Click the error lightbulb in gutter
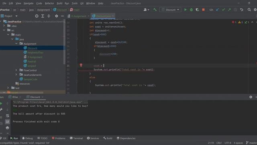The height and width of the screenshot is (145, 257). [81, 65]
